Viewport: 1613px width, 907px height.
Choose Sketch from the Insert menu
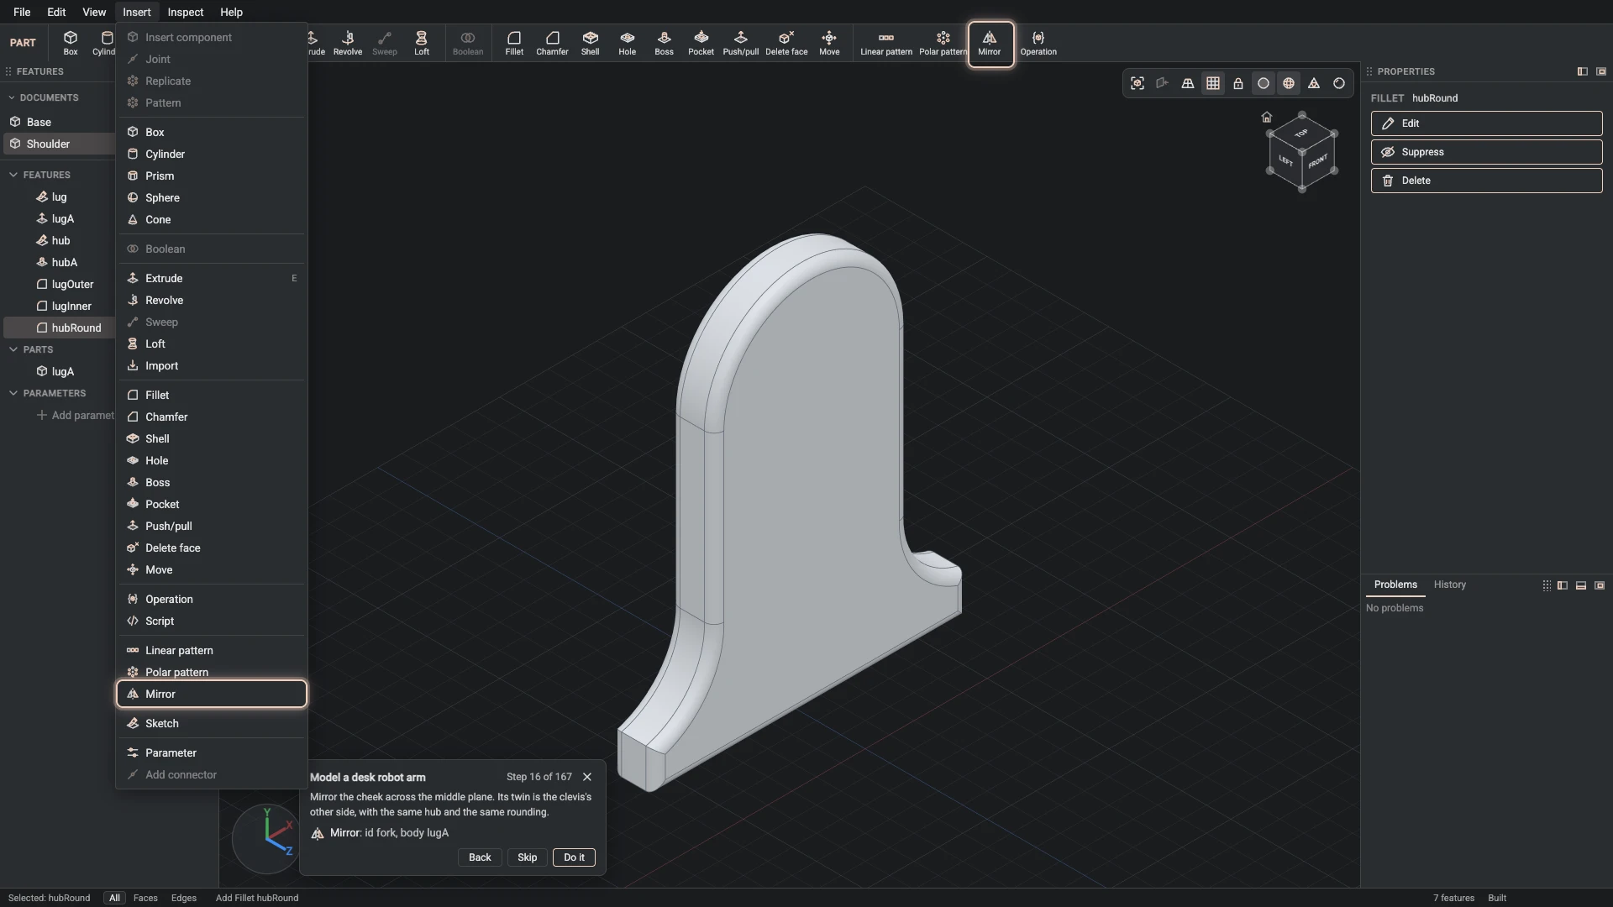coord(212,723)
